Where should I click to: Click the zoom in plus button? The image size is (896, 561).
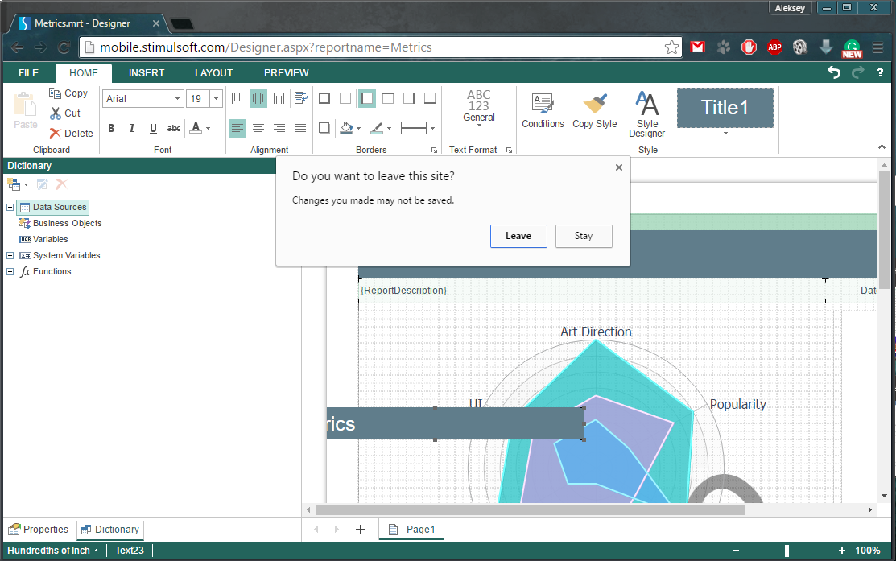[x=842, y=551]
